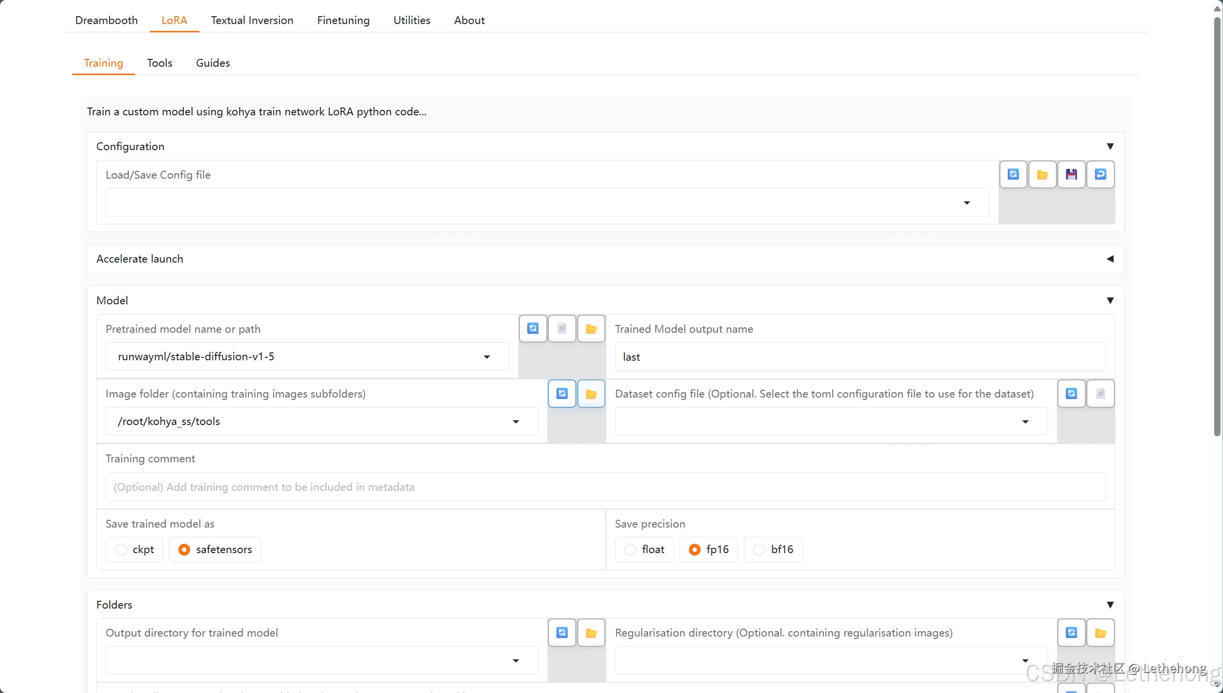The width and height of the screenshot is (1223, 693).
Task: Open the Guides sub-tab
Action: point(212,63)
